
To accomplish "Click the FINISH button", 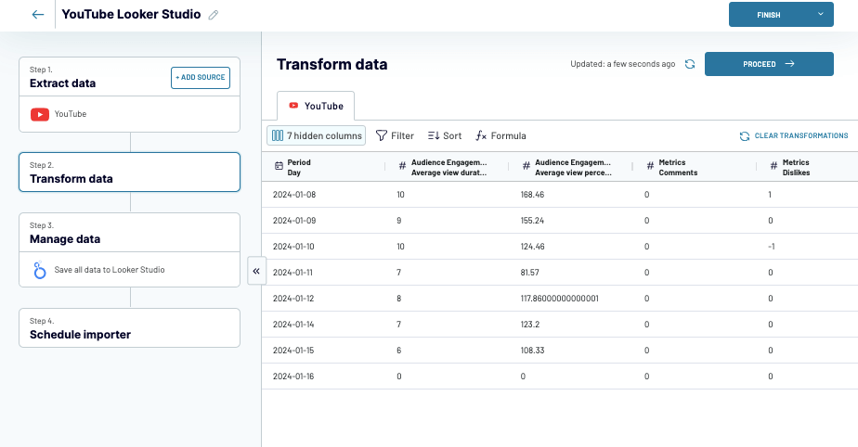I will (x=769, y=15).
